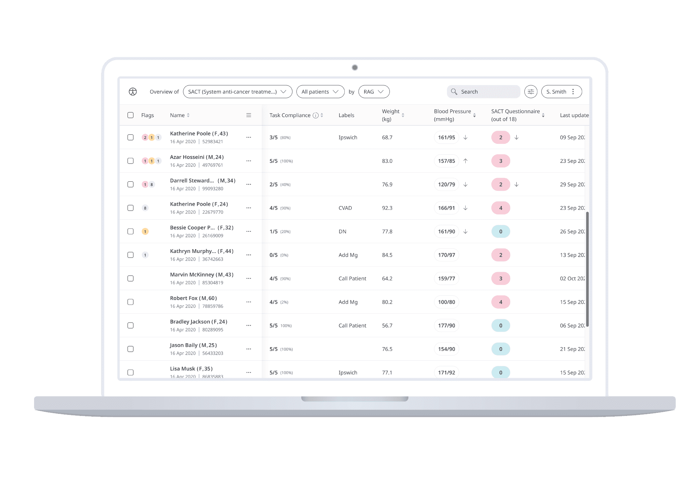
Task: Click the search magnifier icon
Action: click(x=455, y=91)
